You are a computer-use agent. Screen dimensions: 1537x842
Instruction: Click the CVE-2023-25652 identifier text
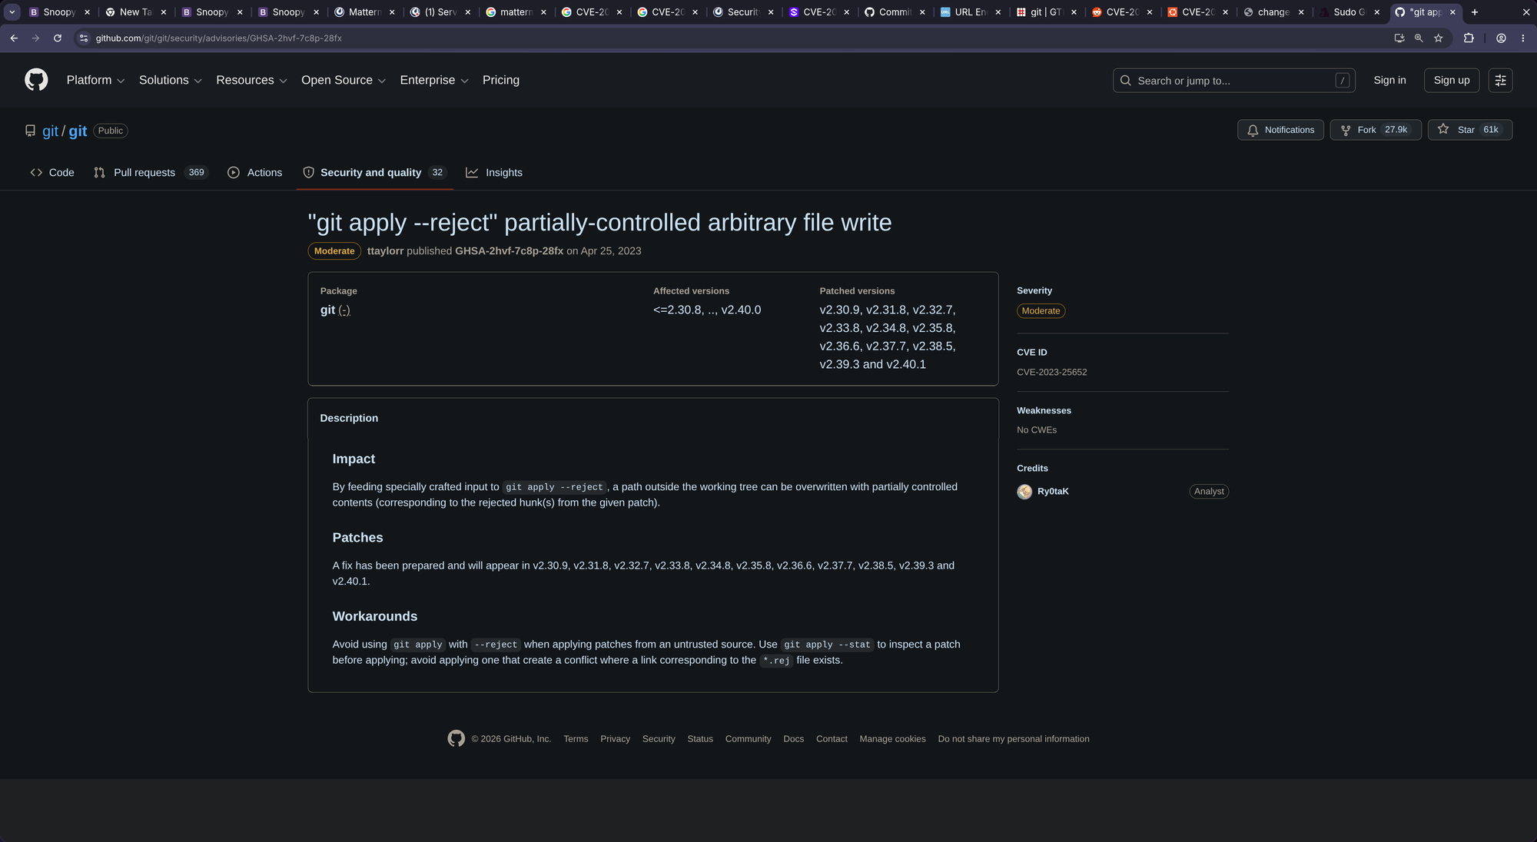pos(1051,372)
